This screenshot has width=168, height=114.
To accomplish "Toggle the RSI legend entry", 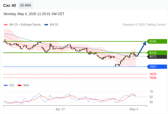I will [x=9, y=85].
